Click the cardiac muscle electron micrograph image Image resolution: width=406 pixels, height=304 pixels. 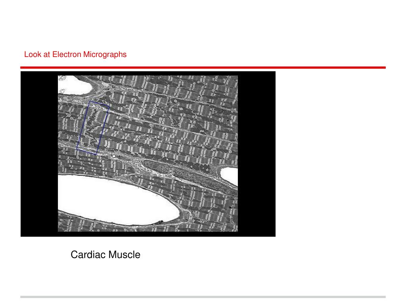click(148, 154)
